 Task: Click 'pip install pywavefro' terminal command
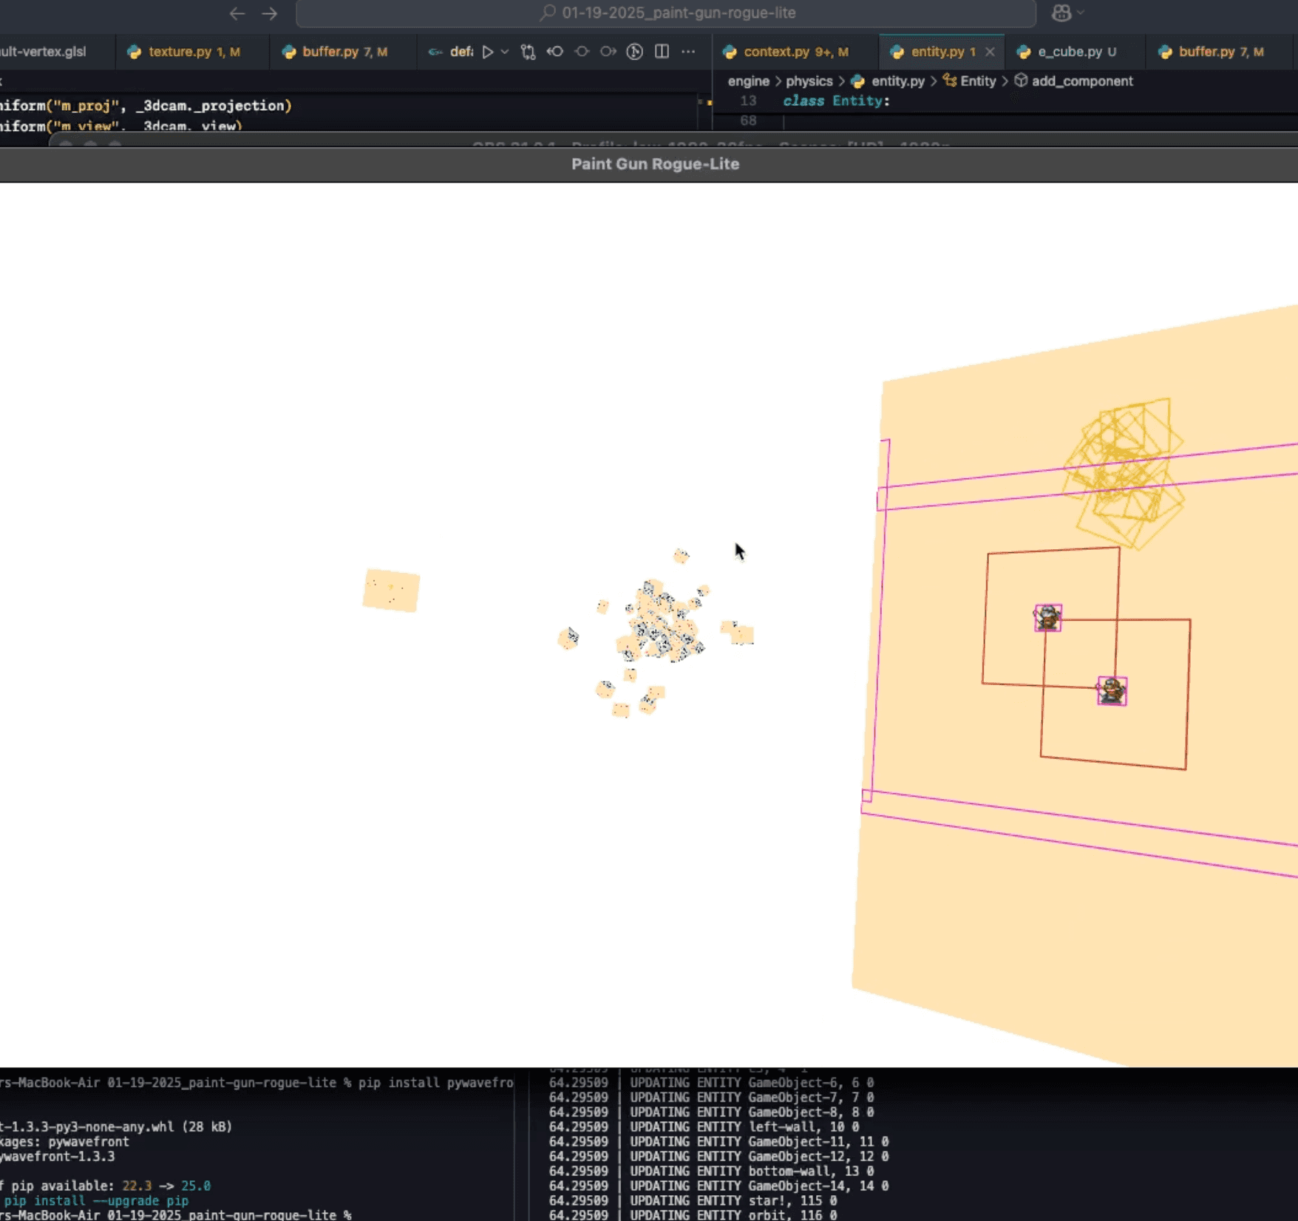point(436,1083)
